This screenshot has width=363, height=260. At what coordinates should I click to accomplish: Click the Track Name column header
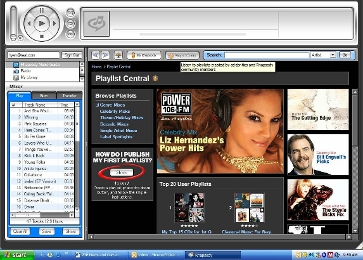pyautogui.click(x=41, y=105)
